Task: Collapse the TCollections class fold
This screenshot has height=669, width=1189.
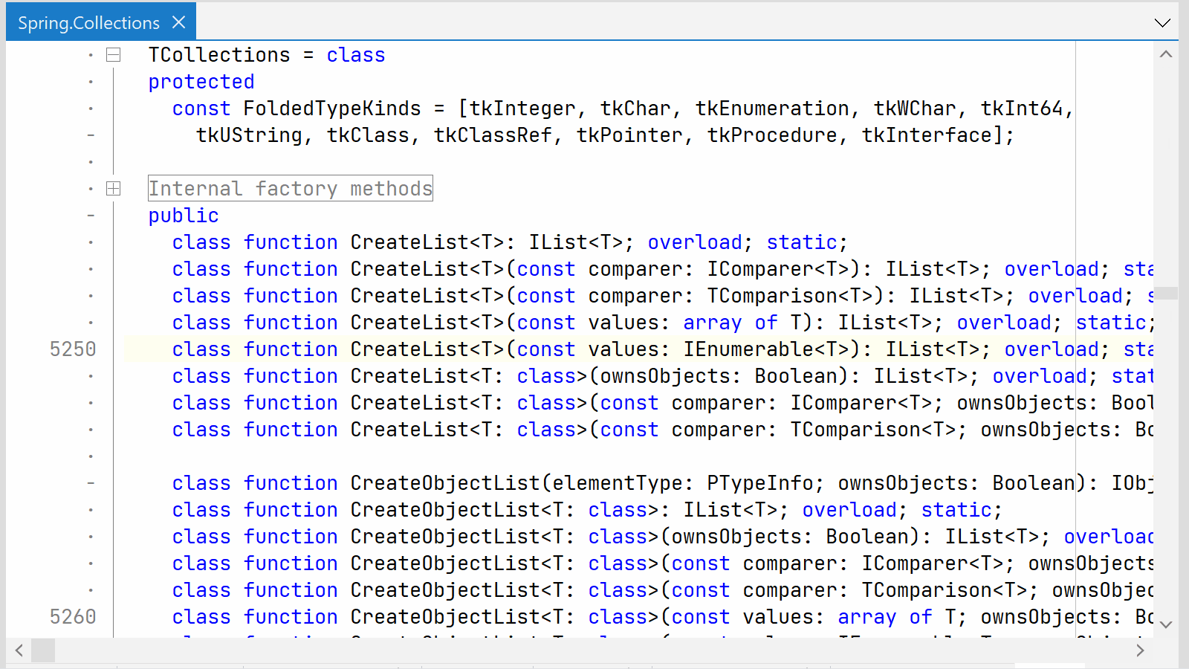Action: point(113,55)
